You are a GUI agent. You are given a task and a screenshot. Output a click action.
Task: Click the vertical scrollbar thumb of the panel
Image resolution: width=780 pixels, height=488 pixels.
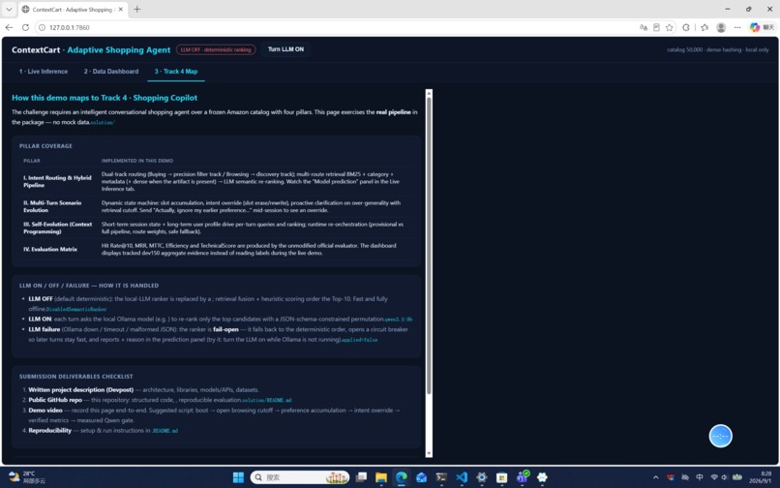click(429, 246)
